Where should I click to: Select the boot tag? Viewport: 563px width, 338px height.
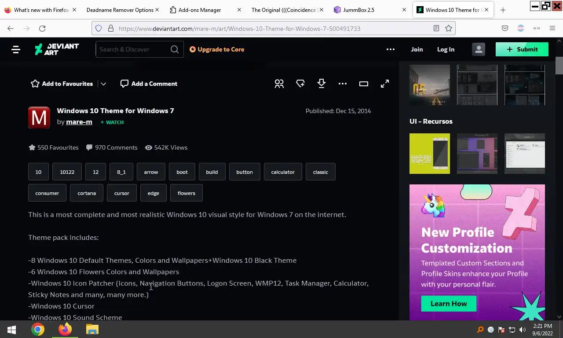tap(182, 172)
